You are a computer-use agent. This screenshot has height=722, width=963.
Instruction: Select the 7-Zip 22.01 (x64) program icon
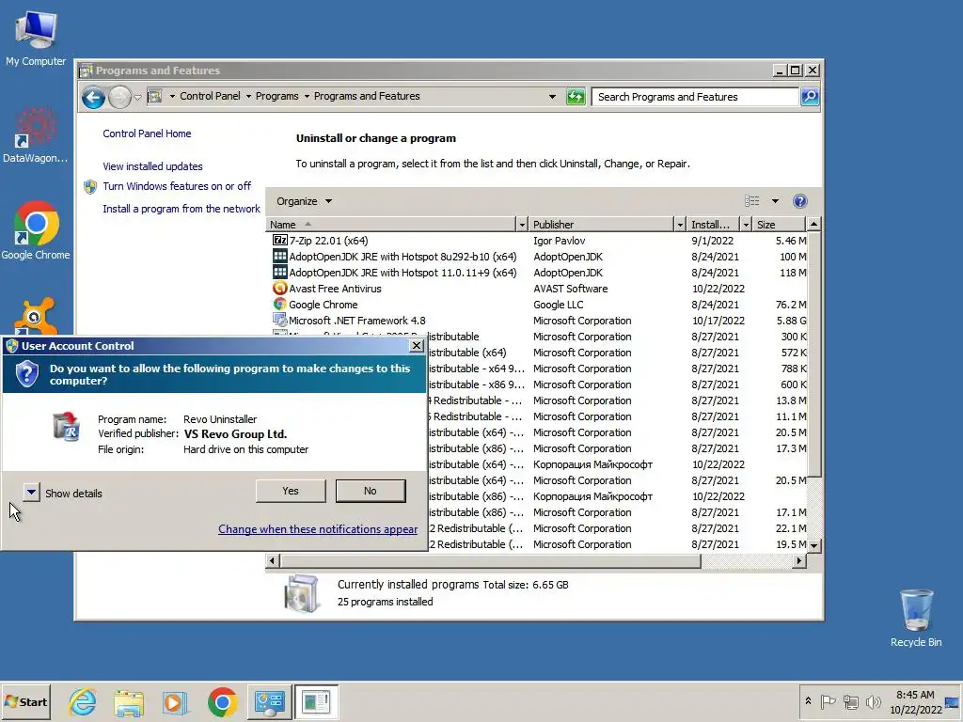[x=279, y=240]
